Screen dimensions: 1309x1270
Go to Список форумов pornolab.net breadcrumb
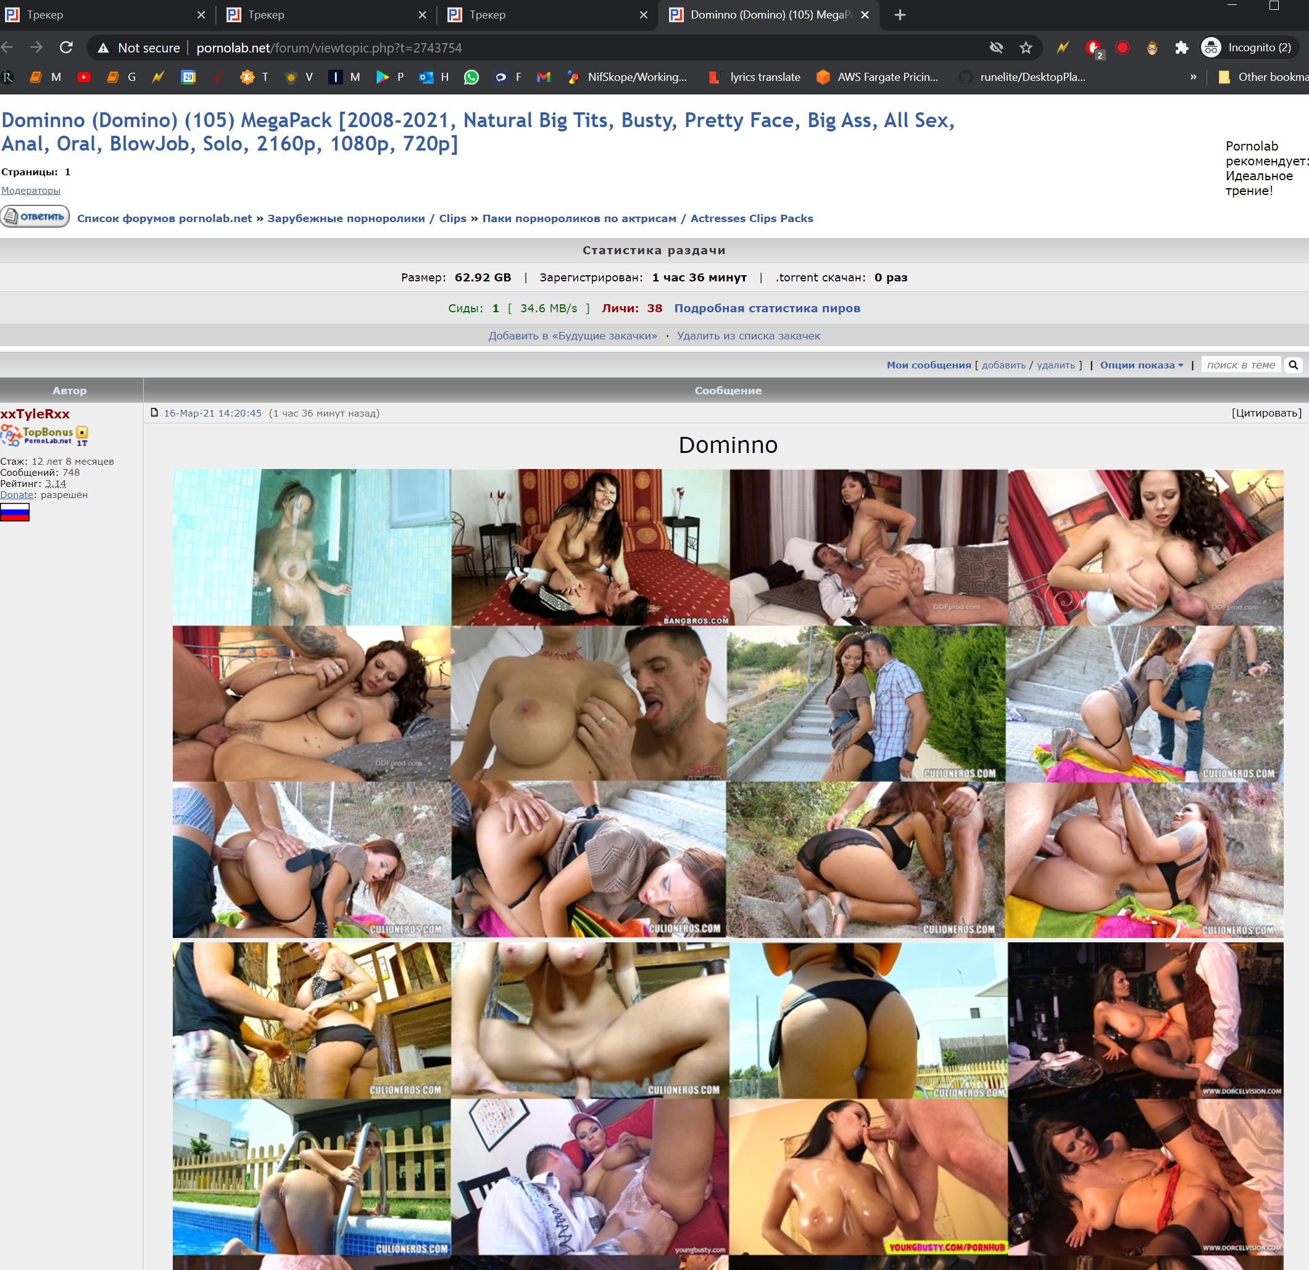tap(164, 218)
